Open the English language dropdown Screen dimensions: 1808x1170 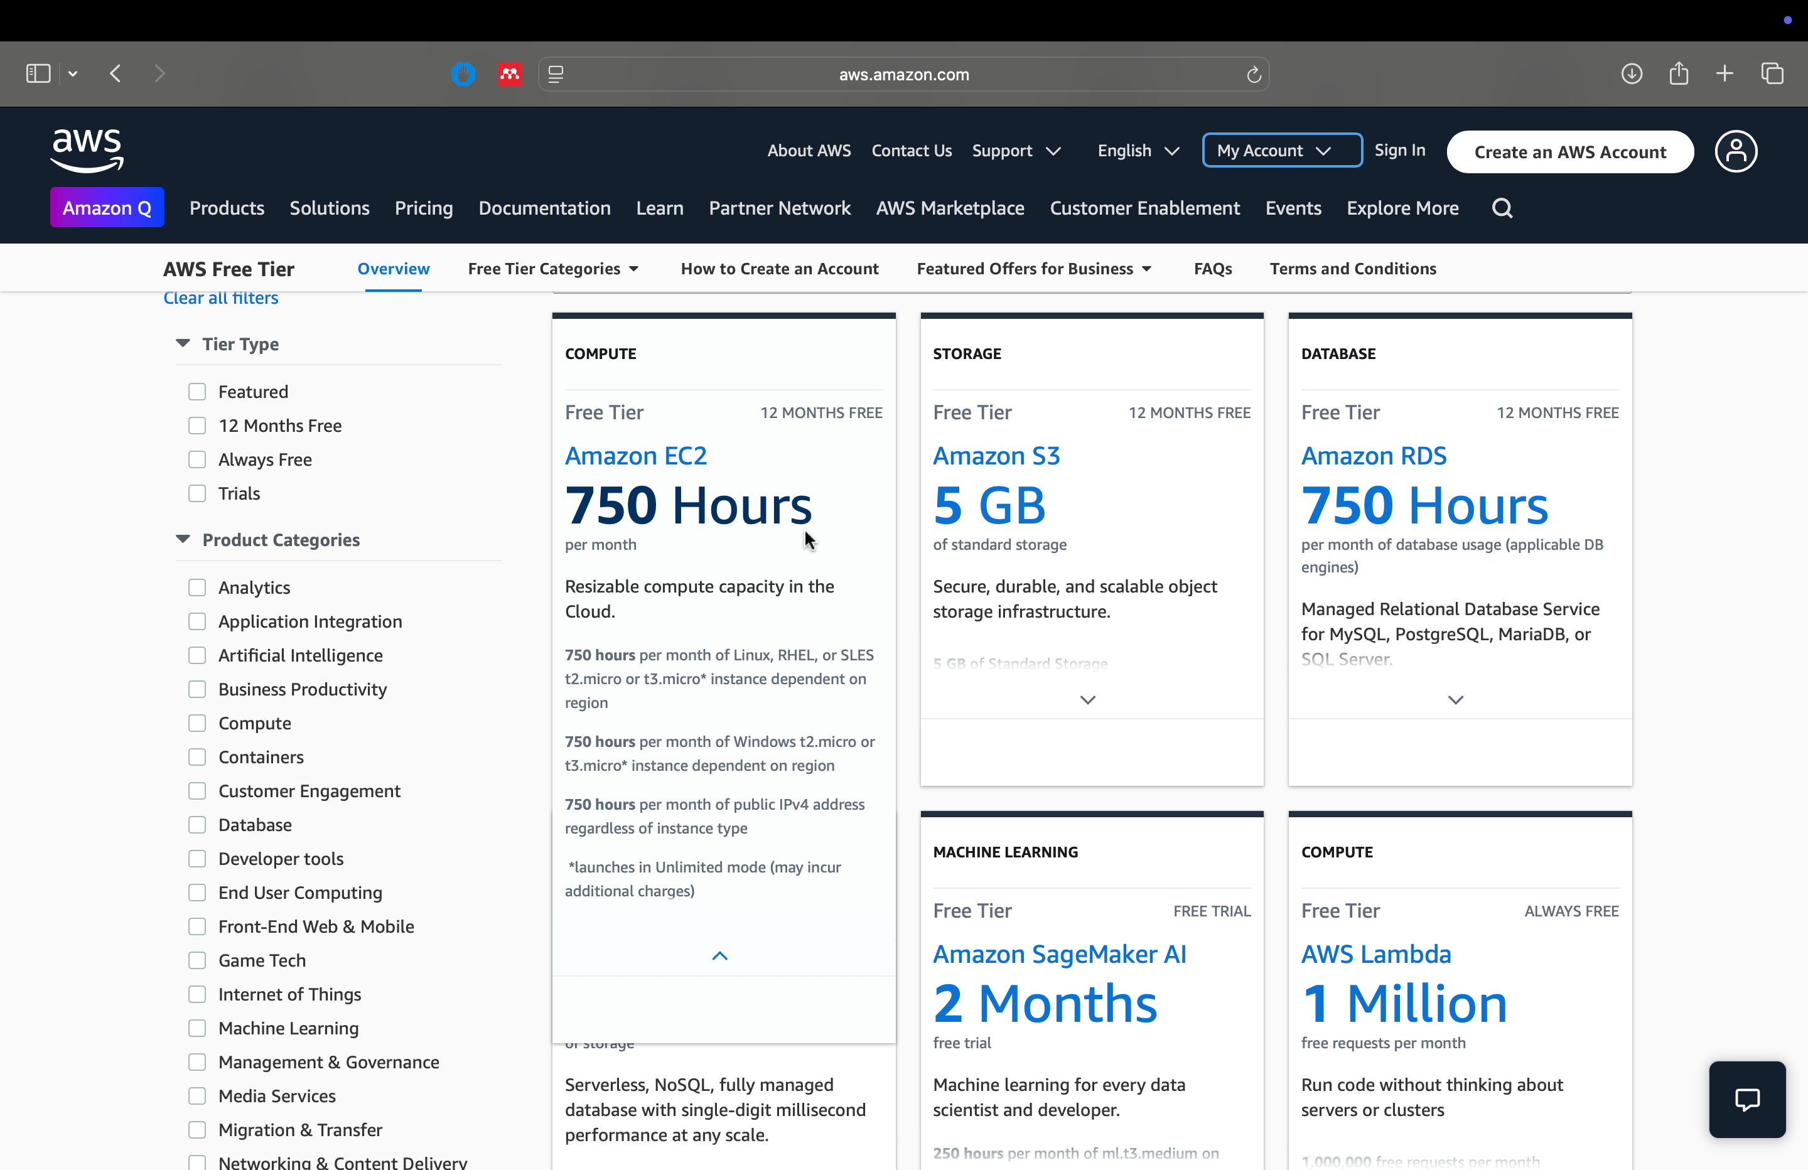click(x=1139, y=151)
